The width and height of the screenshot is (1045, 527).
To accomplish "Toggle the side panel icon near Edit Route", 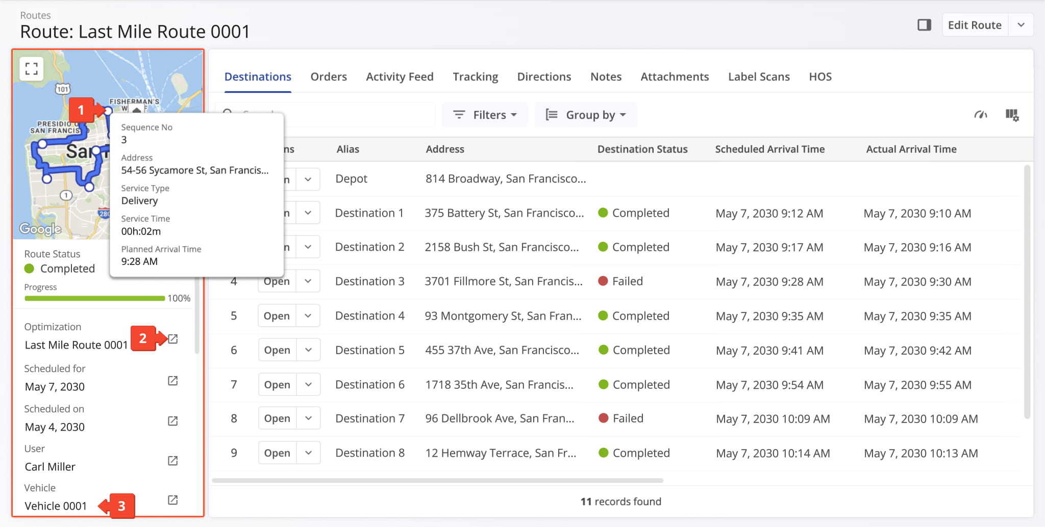I will (x=924, y=25).
